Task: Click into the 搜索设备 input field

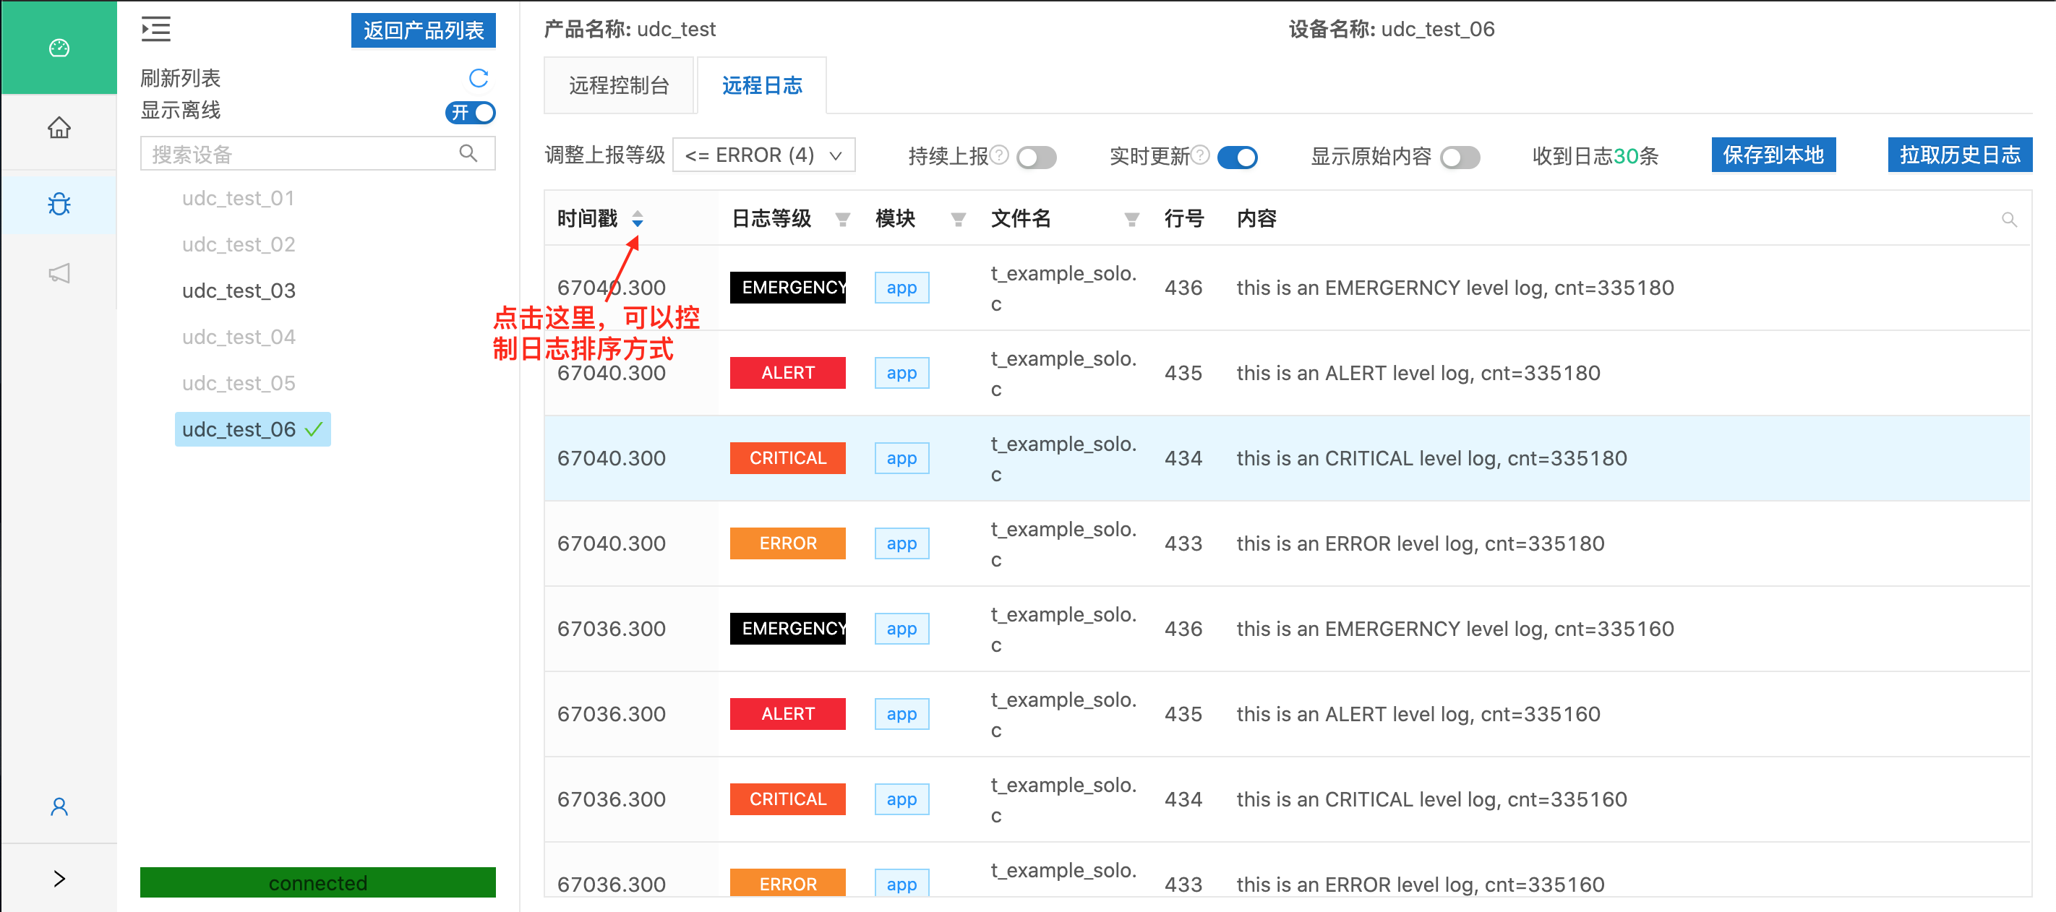Action: pos(317,153)
